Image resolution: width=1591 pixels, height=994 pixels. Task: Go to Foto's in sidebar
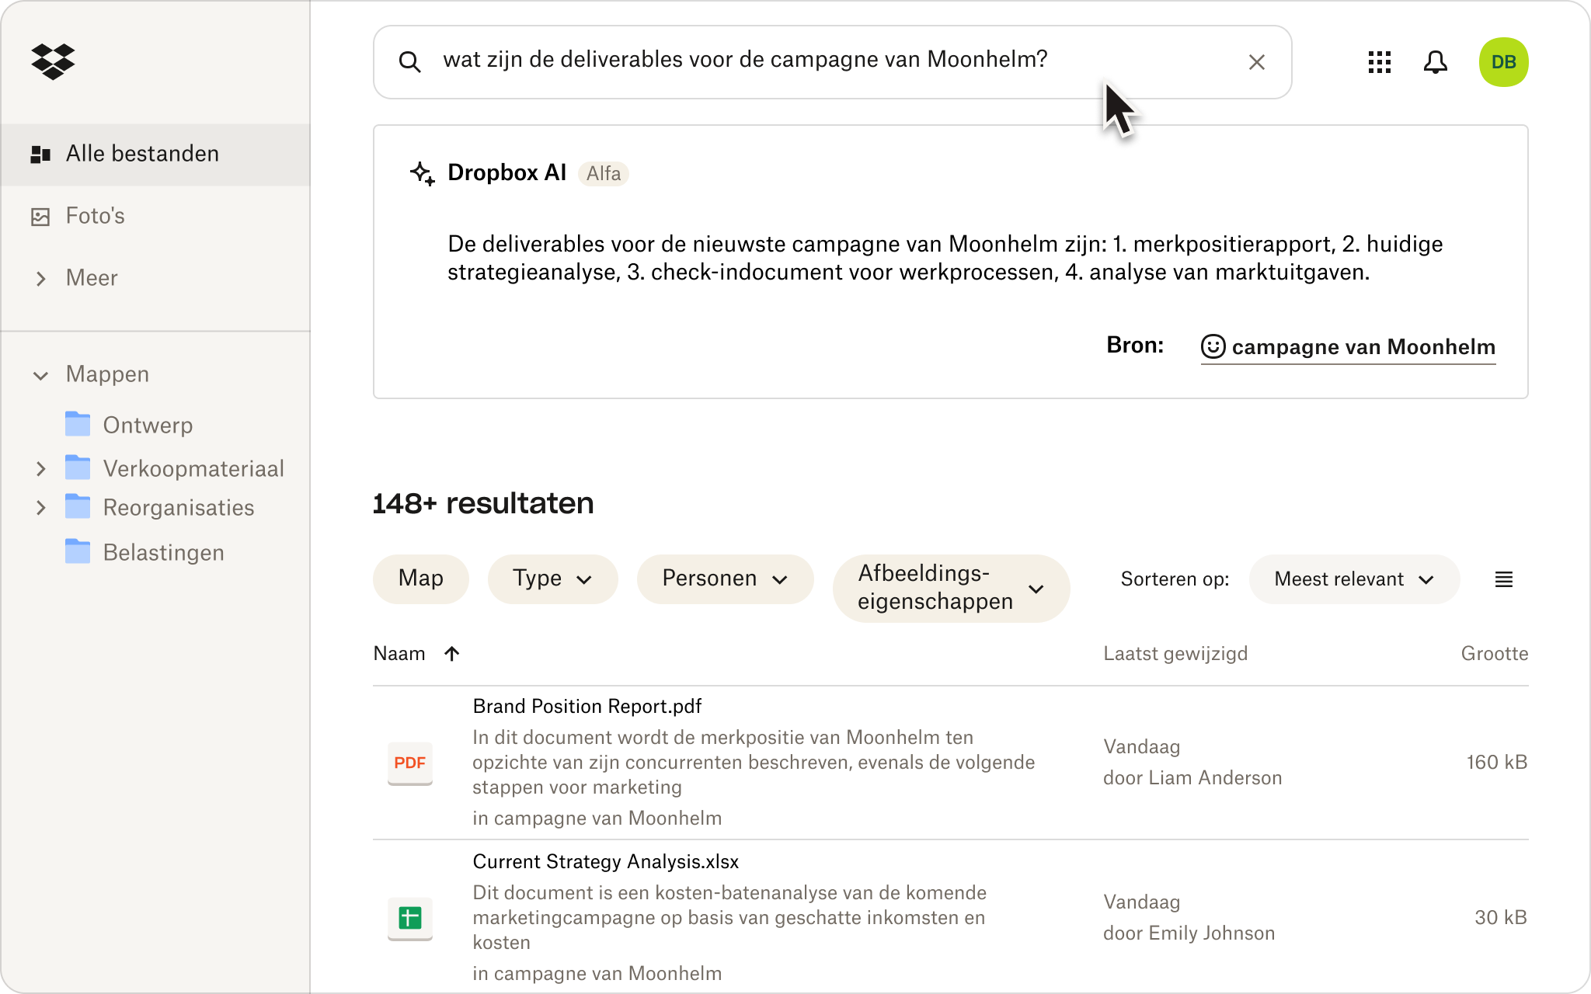[95, 216]
